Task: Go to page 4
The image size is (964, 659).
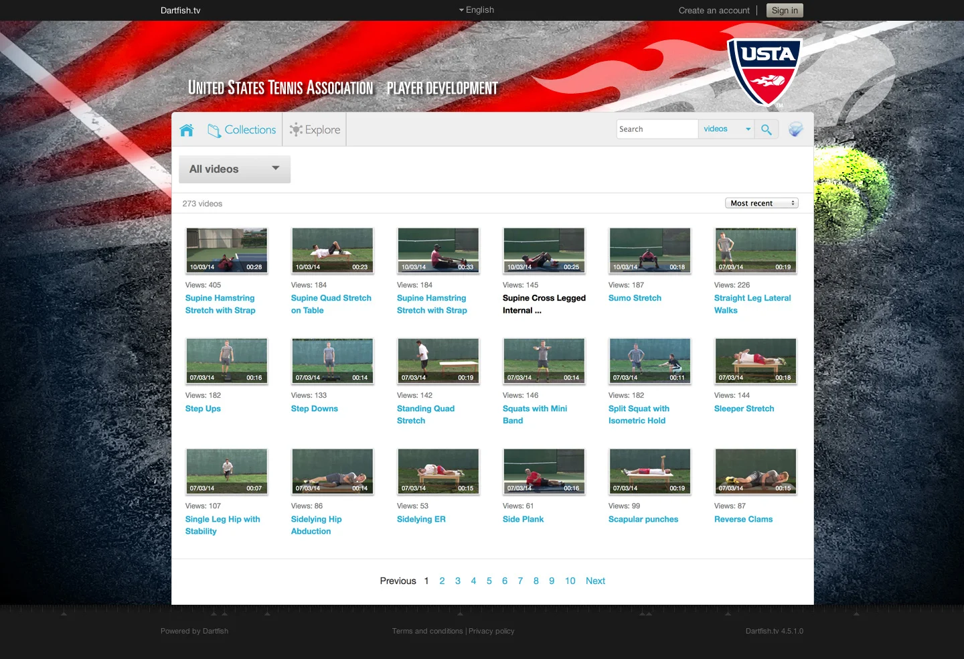Action: point(473,581)
